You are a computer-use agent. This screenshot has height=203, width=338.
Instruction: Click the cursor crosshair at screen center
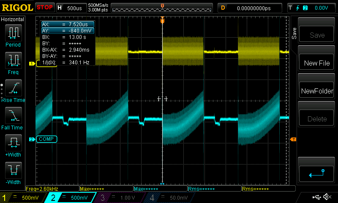(162, 99)
